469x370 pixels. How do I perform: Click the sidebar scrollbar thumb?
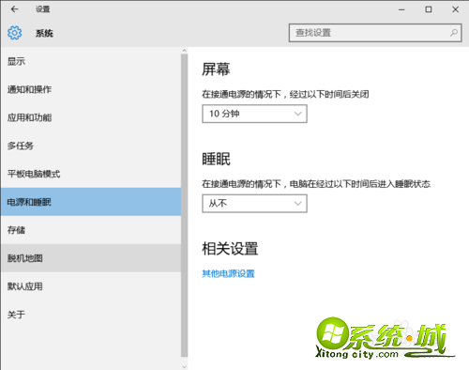(184, 206)
